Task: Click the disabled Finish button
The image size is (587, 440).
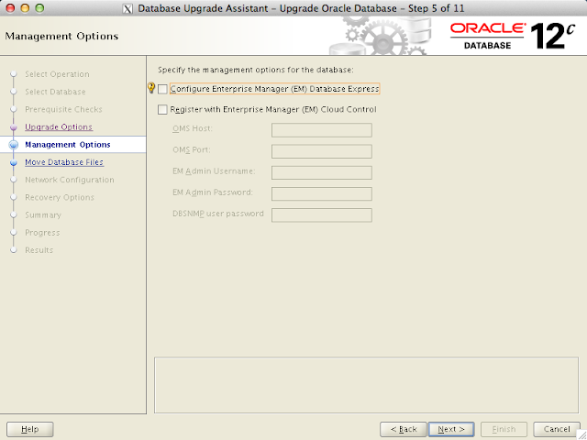Action: click(x=504, y=429)
